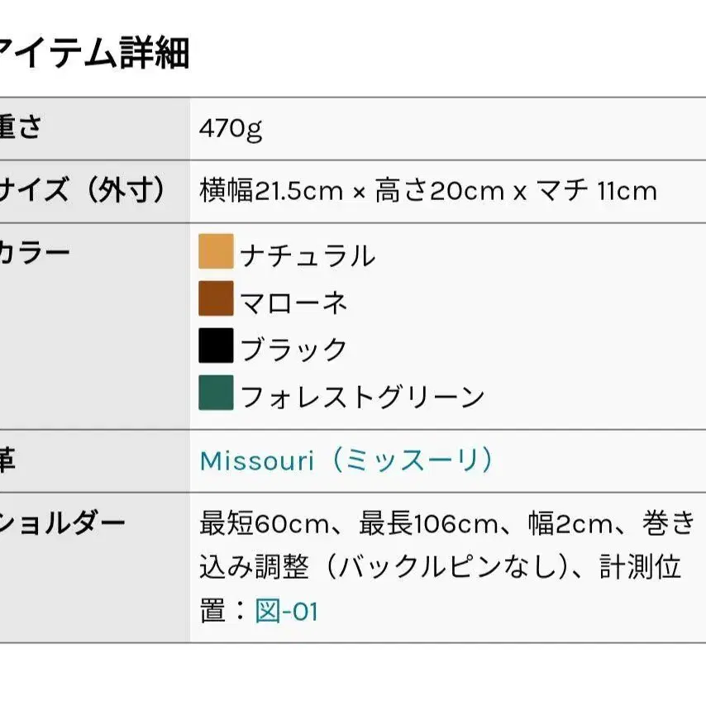This screenshot has height=706, width=706.
Task: Click the マローネ color label
Action: click(x=293, y=303)
